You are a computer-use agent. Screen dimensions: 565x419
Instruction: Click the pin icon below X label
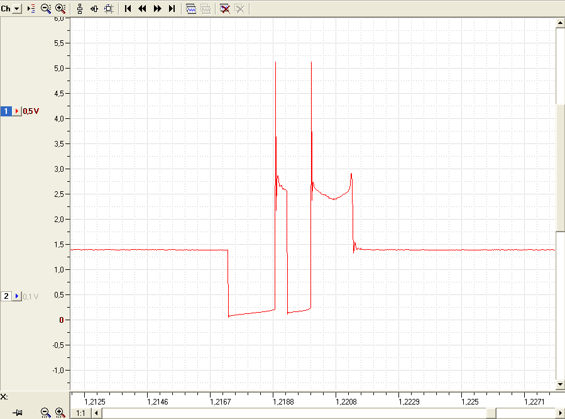click(18, 413)
